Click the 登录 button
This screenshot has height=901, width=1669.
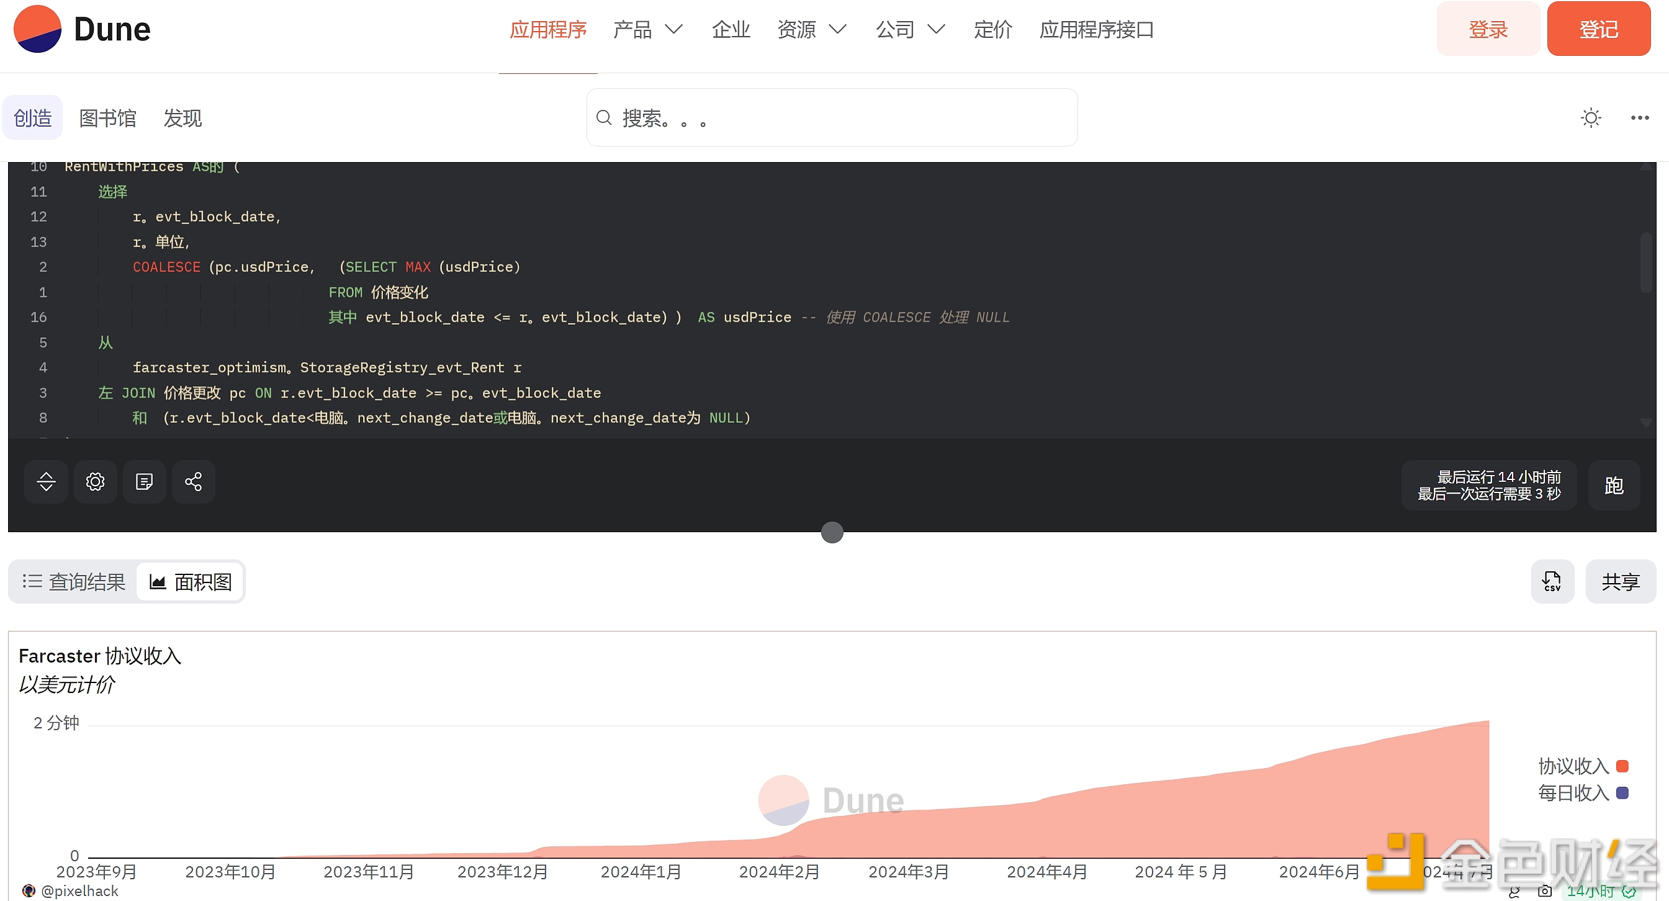[1488, 29]
